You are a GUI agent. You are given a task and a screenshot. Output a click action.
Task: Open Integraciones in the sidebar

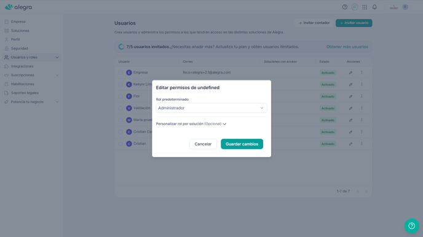pyautogui.click(x=22, y=66)
